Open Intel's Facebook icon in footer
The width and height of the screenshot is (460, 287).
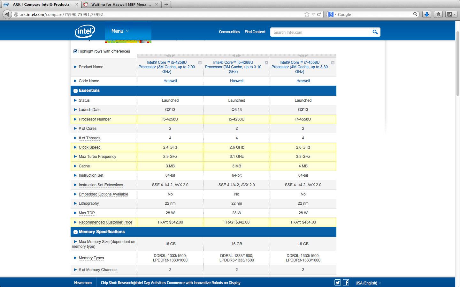(346, 283)
